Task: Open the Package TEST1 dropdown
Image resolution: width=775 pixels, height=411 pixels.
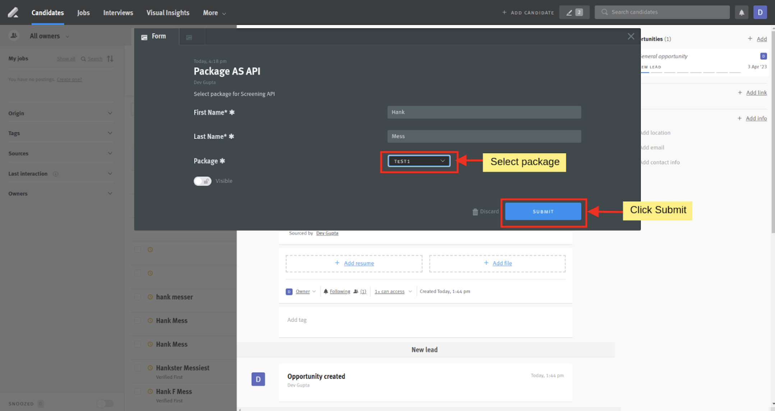Action: point(419,161)
